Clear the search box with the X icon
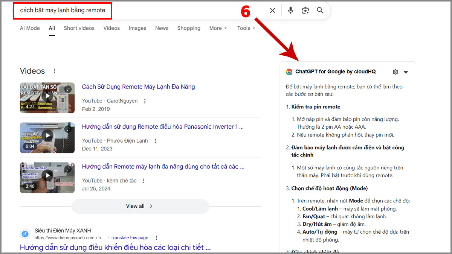The width and height of the screenshot is (452, 254). tap(272, 11)
